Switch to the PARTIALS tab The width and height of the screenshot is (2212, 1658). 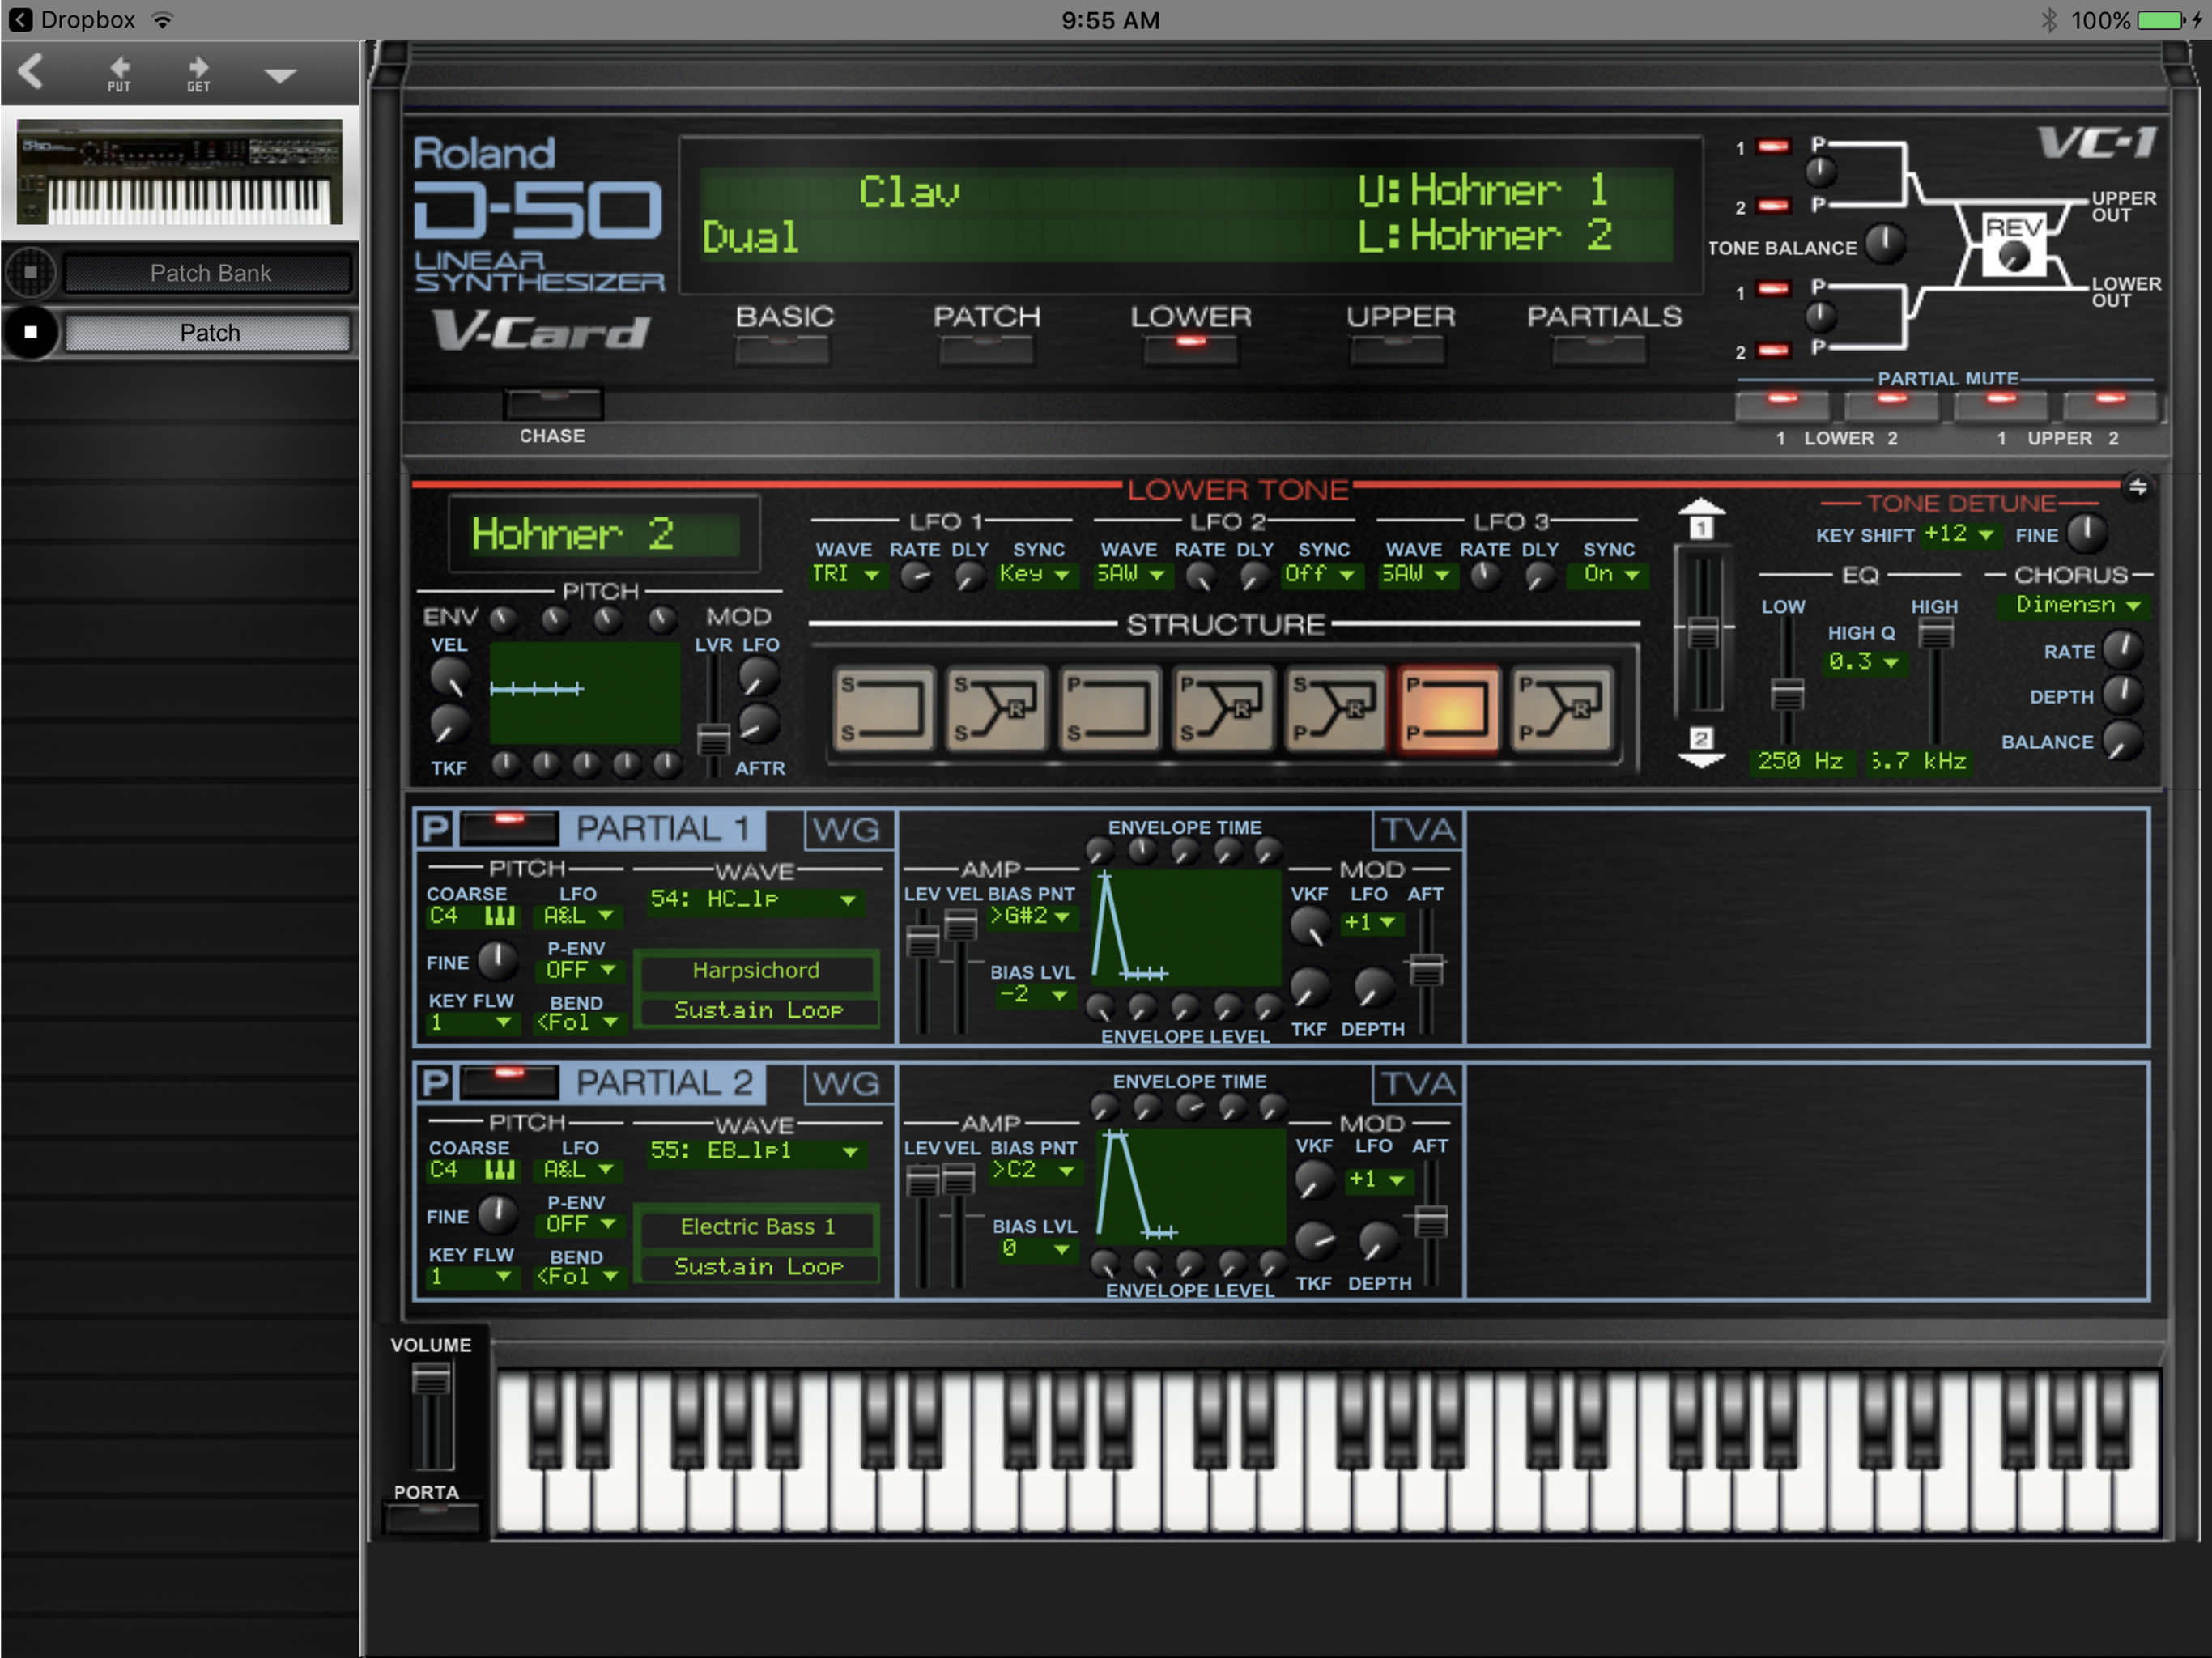click(x=1600, y=349)
